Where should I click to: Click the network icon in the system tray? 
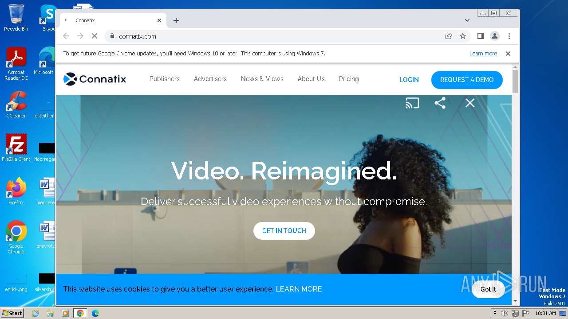tap(515, 313)
